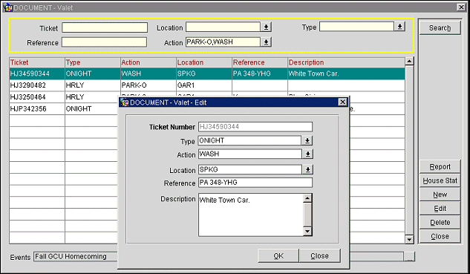Screen dimensions: 470x274
Task: Click the Type field showing ONIGHT in dialog
Action: [249, 140]
